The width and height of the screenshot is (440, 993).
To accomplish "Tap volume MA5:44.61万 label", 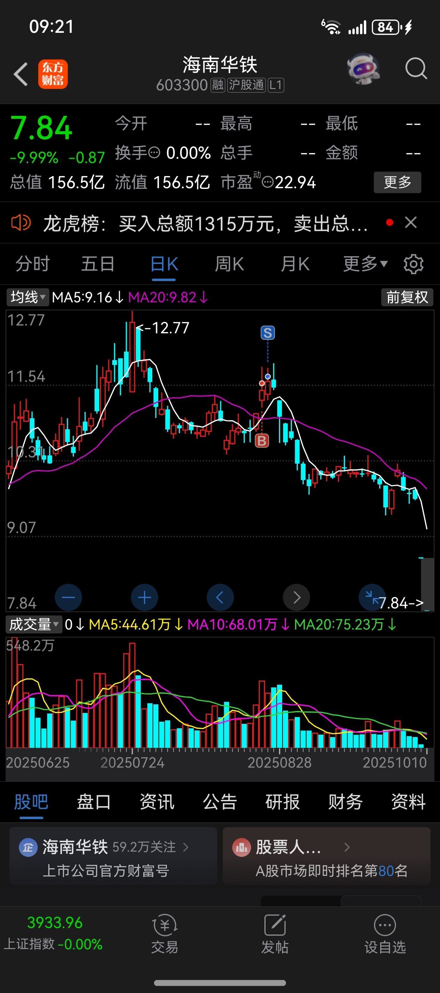I will (x=136, y=625).
